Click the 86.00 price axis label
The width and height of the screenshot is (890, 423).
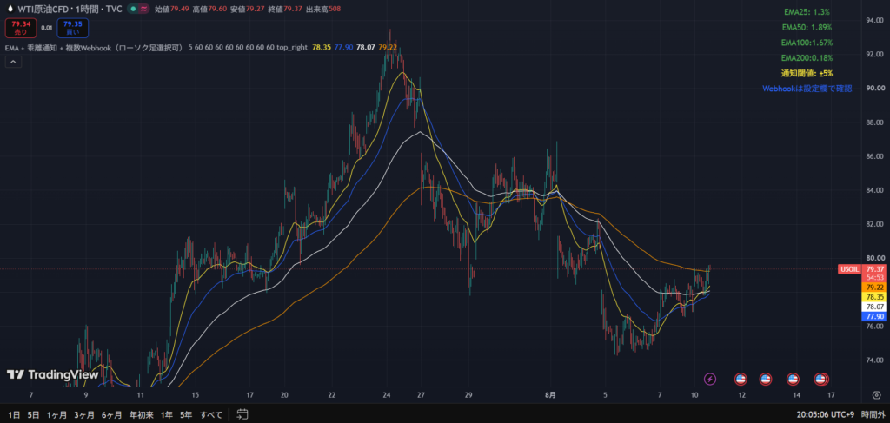(x=873, y=156)
